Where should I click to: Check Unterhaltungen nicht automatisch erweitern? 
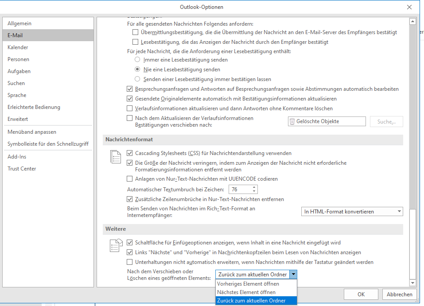130,262
